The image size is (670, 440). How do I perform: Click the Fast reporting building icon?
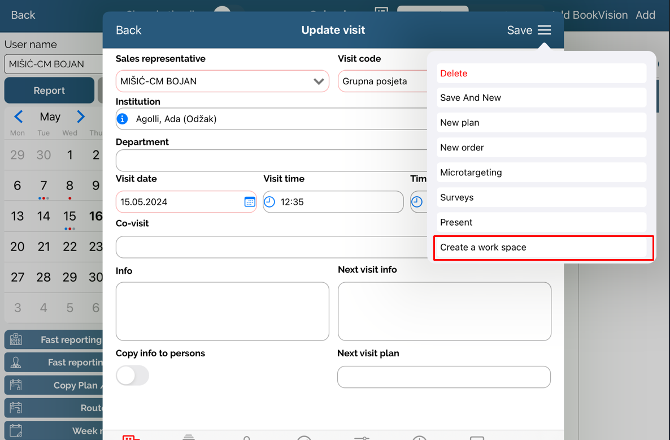pos(16,340)
